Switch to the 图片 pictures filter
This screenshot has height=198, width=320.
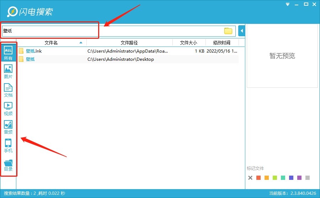pyautogui.click(x=8, y=72)
